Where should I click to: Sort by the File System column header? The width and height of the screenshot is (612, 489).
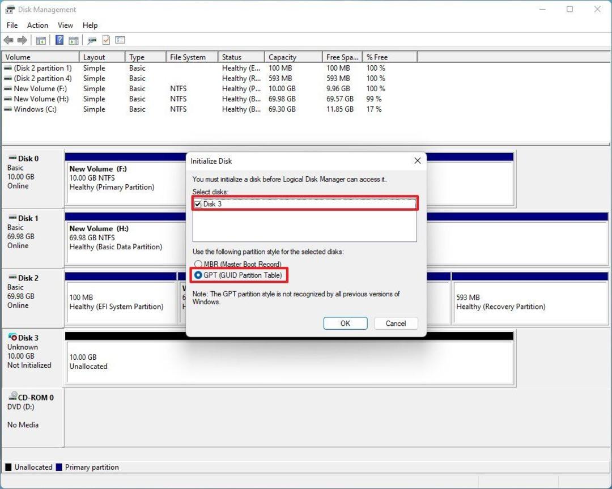point(192,57)
